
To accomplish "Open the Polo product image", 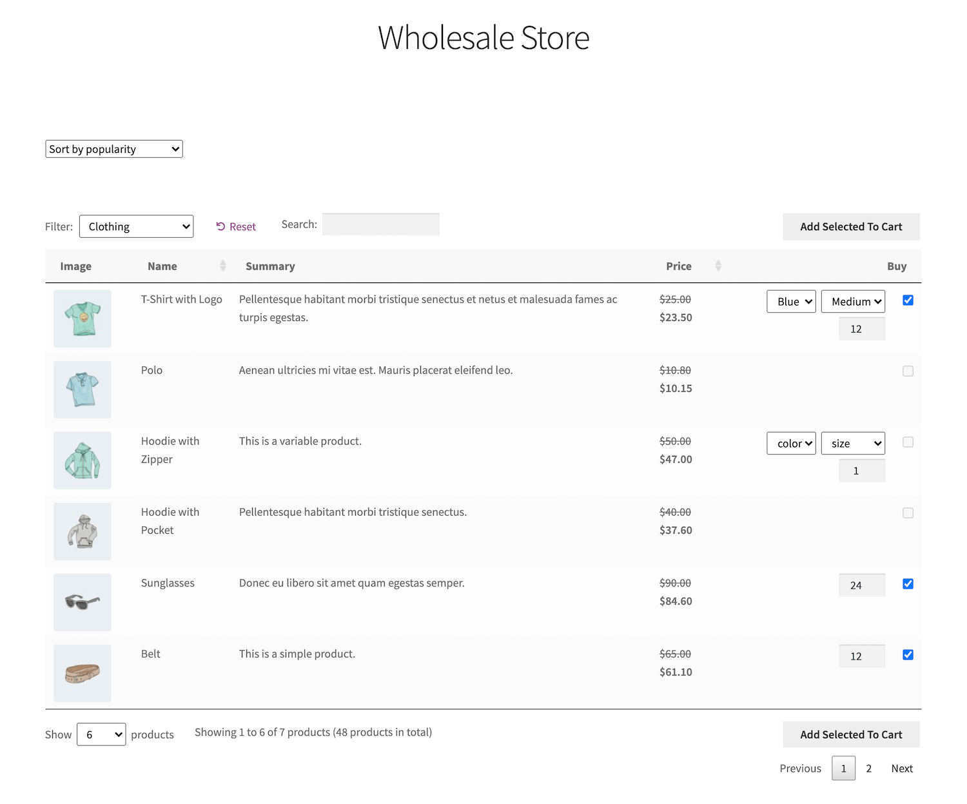I will pos(83,389).
